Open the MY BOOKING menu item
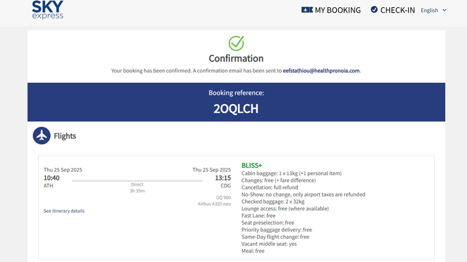The width and height of the screenshot is (467, 262). tap(337, 10)
